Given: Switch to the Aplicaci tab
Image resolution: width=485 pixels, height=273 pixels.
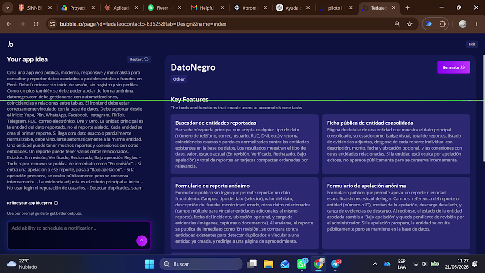Looking at the screenshot, I should (x=122, y=8).
